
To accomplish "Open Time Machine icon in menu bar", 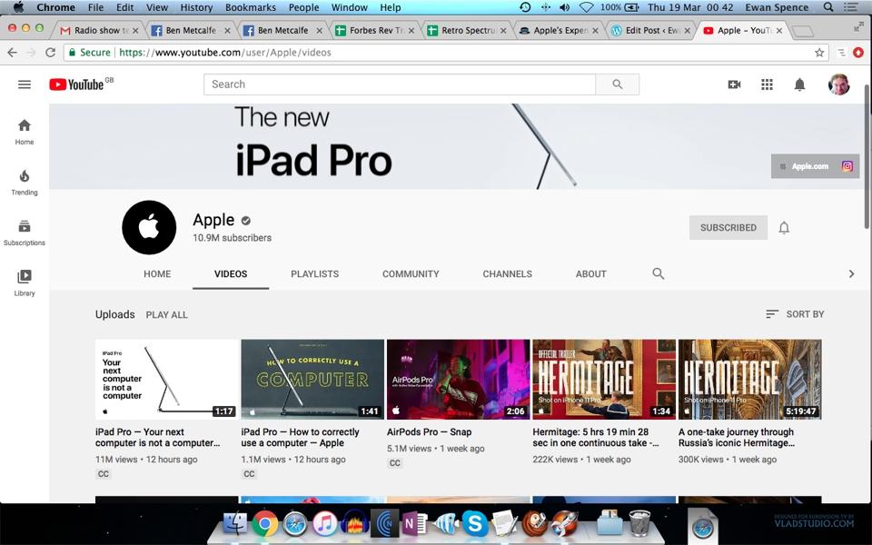I will 525,7.
